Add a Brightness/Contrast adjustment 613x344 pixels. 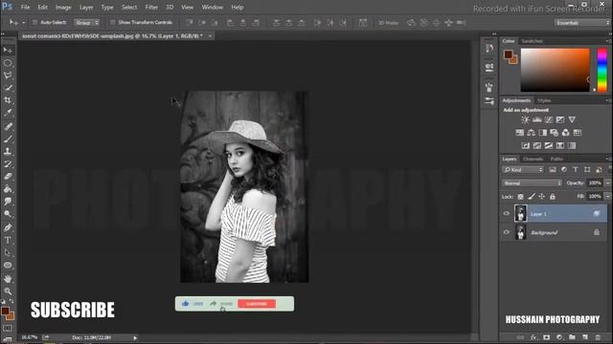click(x=525, y=119)
